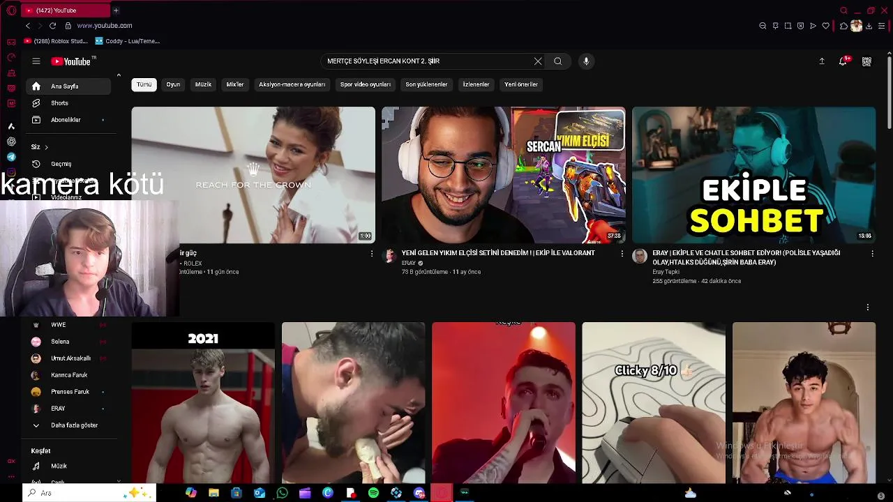Open options menu for Ekiple Sohbet video
This screenshot has width=893, height=502.
872,254
